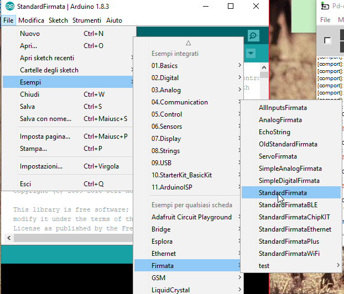The width and height of the screenshot is (344, 294).
Task: Choose Esci to quit Arduino
Action: click(68, 183)
